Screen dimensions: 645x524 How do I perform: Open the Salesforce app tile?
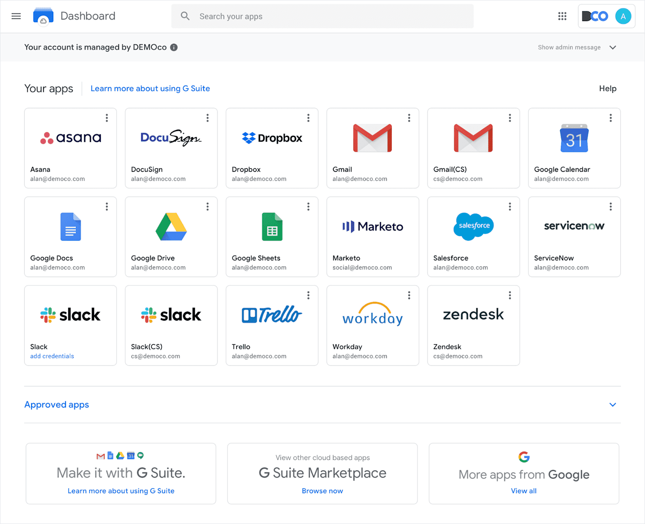473,236
